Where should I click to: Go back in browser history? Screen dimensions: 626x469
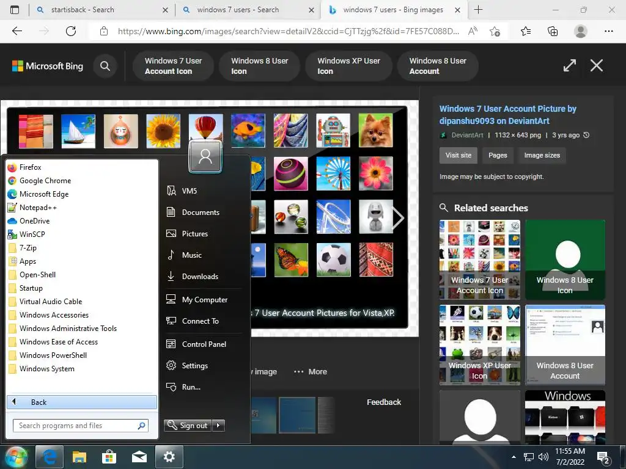click(17, 31)
